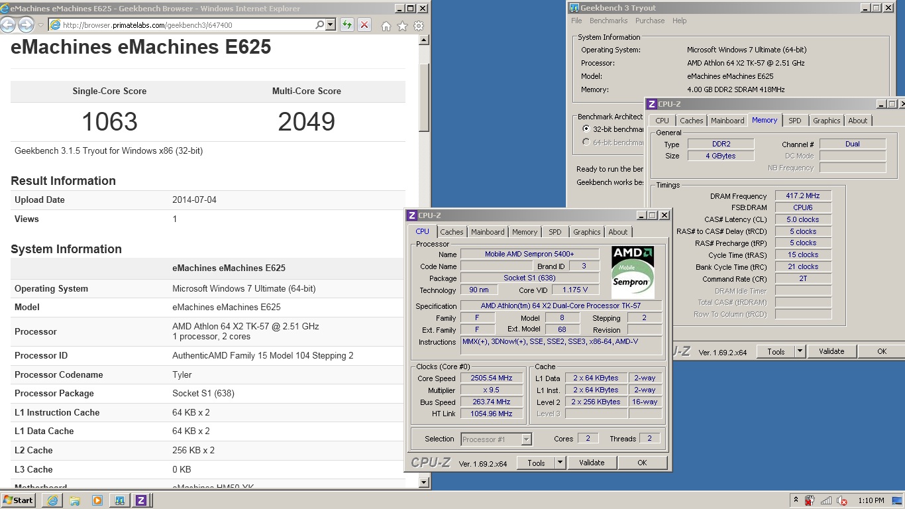Open Internet Explorer from the taskbar
This screenshot has height=509, width=905.
52,500
